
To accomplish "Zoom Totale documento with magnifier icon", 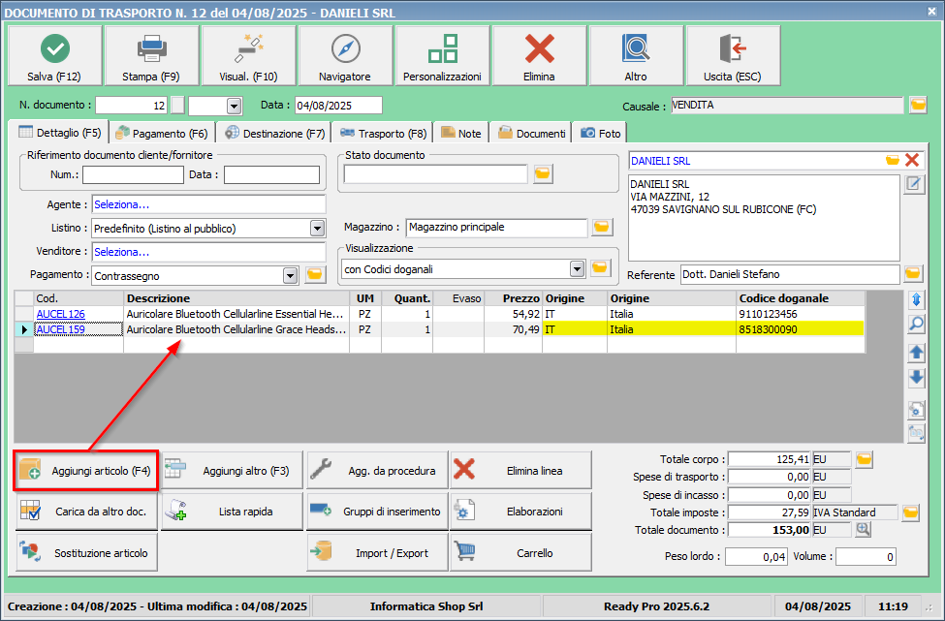I will coord(863,530).
